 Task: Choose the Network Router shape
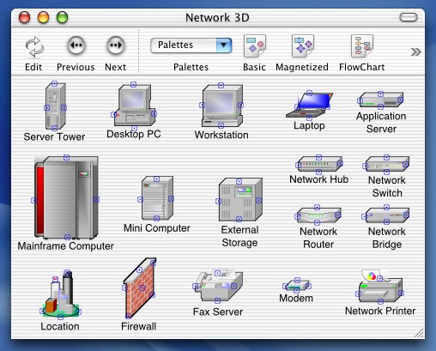pos(318,215)
